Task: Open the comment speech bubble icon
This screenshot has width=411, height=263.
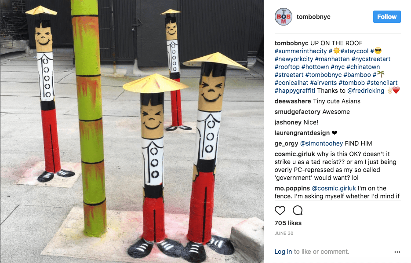Action: click(298, 210)
